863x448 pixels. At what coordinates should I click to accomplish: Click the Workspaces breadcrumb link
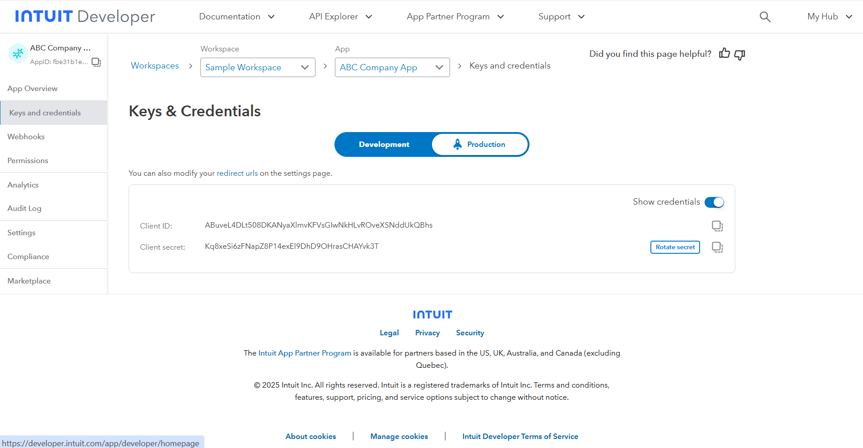point(155,66)
